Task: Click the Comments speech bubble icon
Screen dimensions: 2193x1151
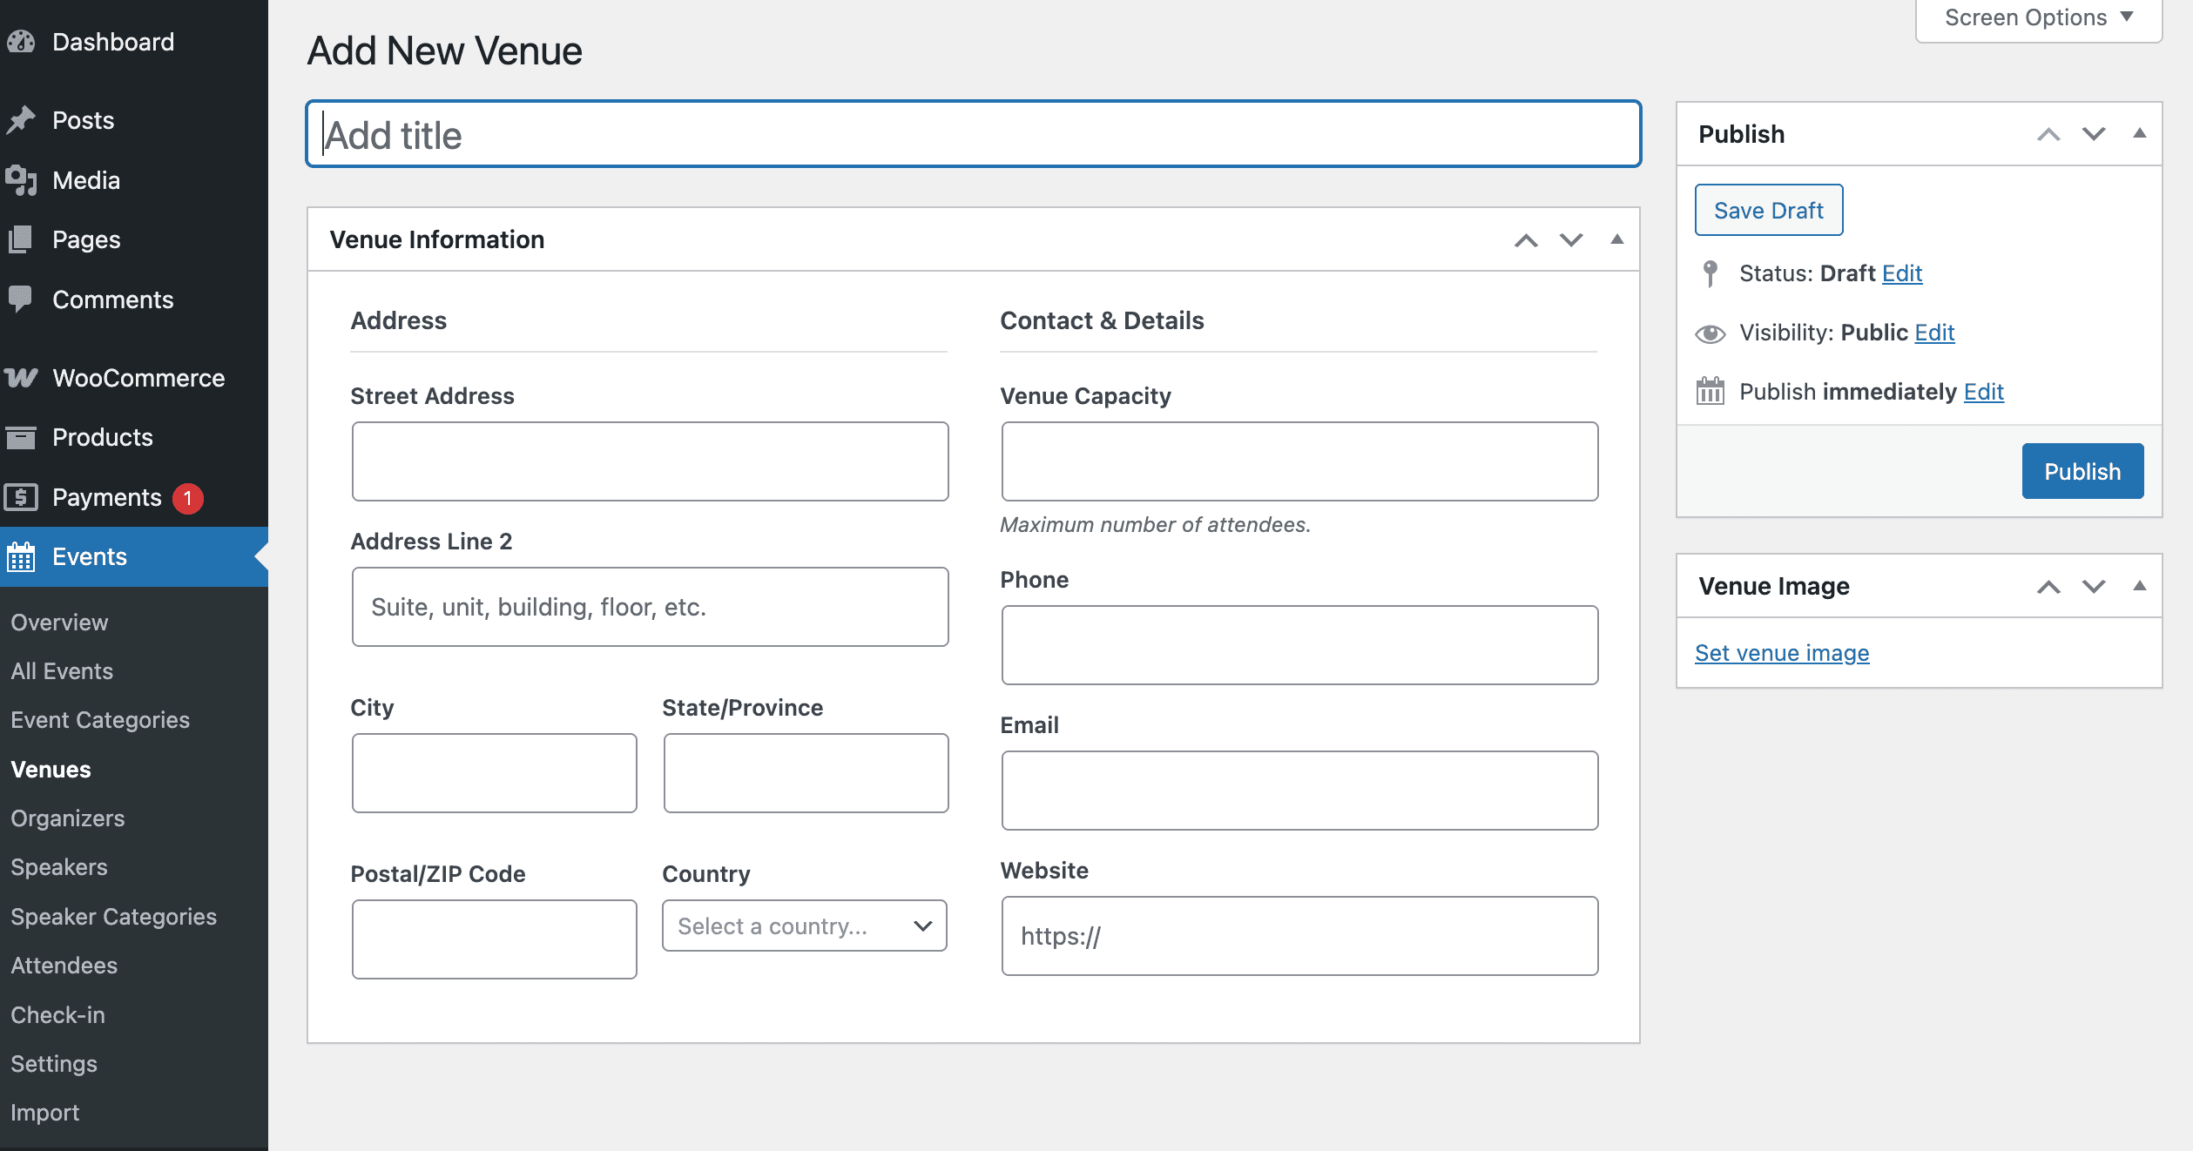Action: click(21, 300)
